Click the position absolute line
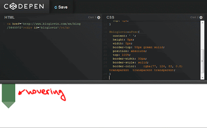 point(129,51)
